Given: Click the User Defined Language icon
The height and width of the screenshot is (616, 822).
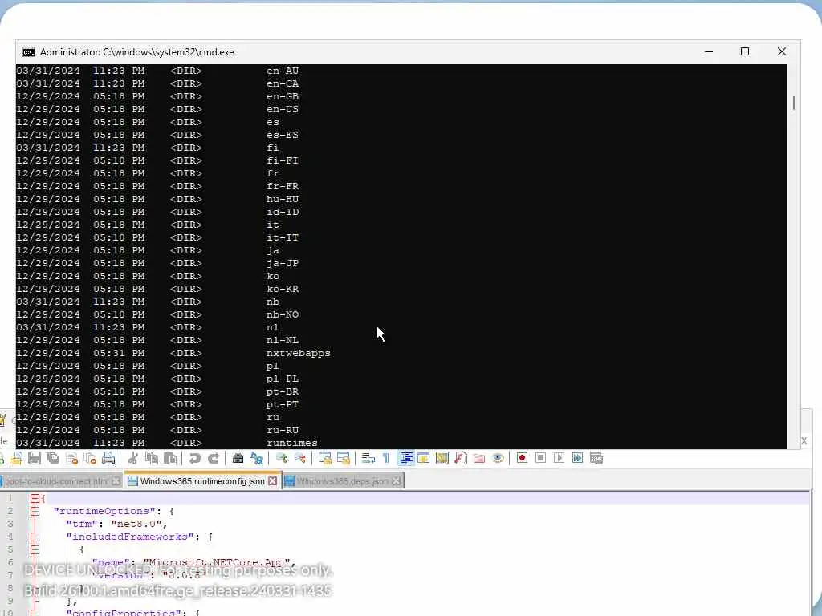Looking at the screenshot, I should click(x=424, y=459).
